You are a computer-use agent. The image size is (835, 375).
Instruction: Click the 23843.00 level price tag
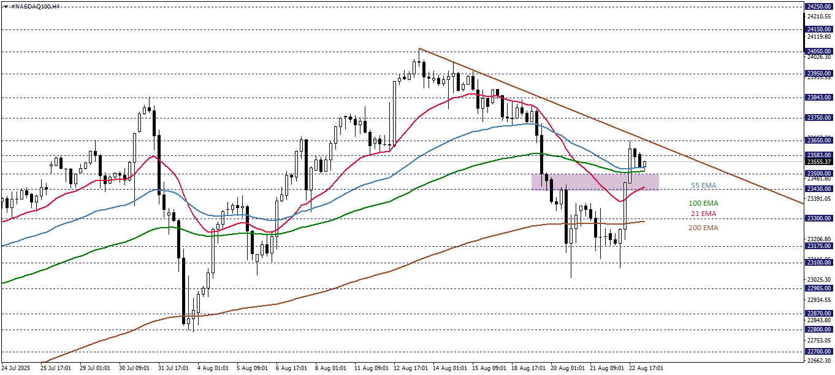819,97
